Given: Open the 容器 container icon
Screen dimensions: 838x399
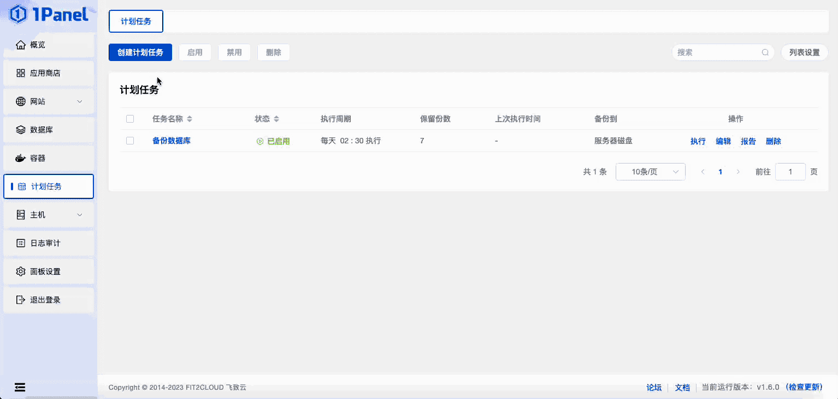Looking at the screenshot, I should 20,158.
